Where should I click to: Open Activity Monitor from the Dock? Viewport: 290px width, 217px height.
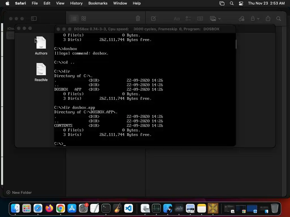156,208
